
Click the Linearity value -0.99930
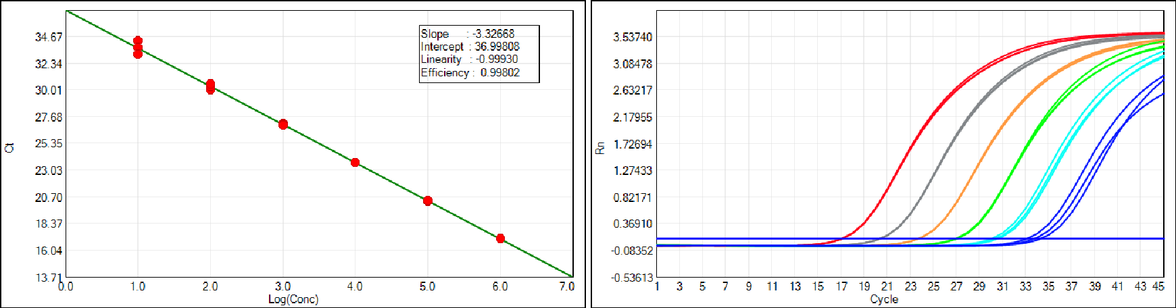[497, 59]
